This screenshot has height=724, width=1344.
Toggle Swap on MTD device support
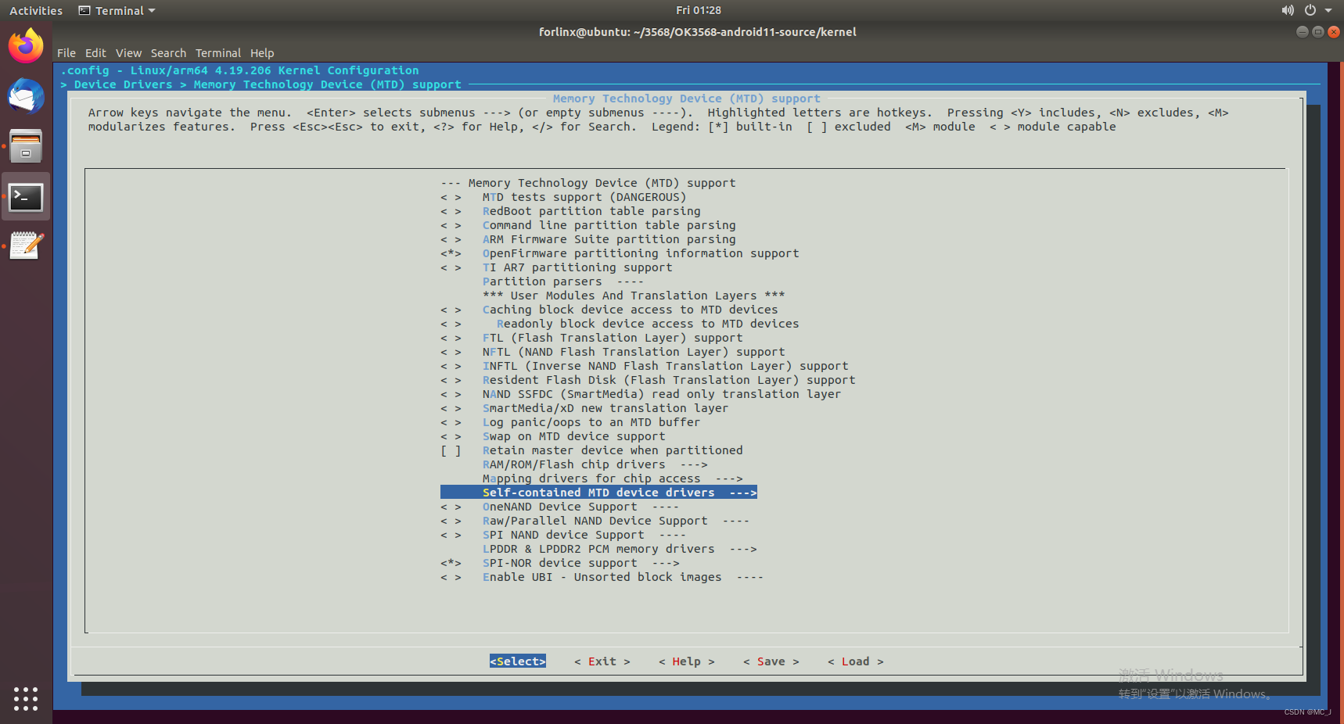553,436
